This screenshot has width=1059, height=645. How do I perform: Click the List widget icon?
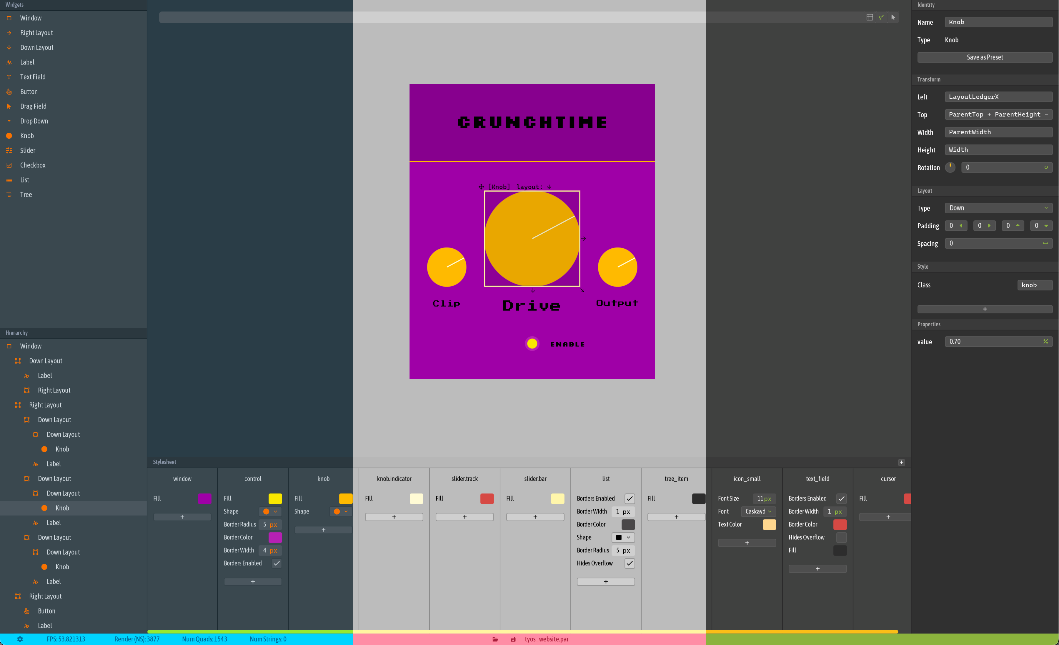tap(9, 180)
